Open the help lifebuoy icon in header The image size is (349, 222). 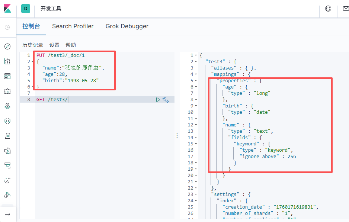coord(328,9)
